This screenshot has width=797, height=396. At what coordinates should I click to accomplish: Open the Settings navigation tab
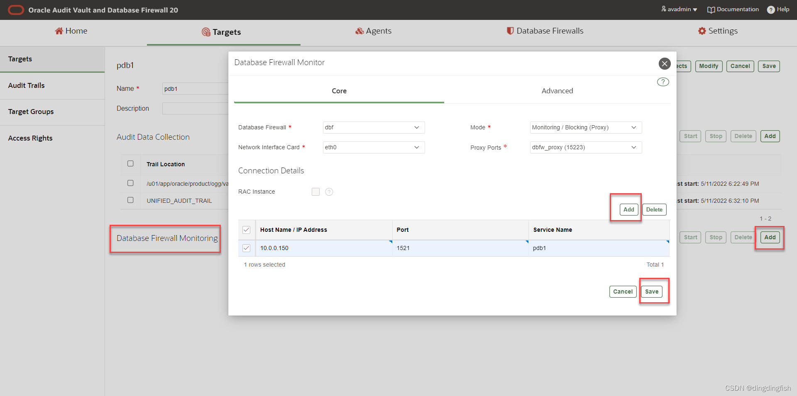(718, 31)
